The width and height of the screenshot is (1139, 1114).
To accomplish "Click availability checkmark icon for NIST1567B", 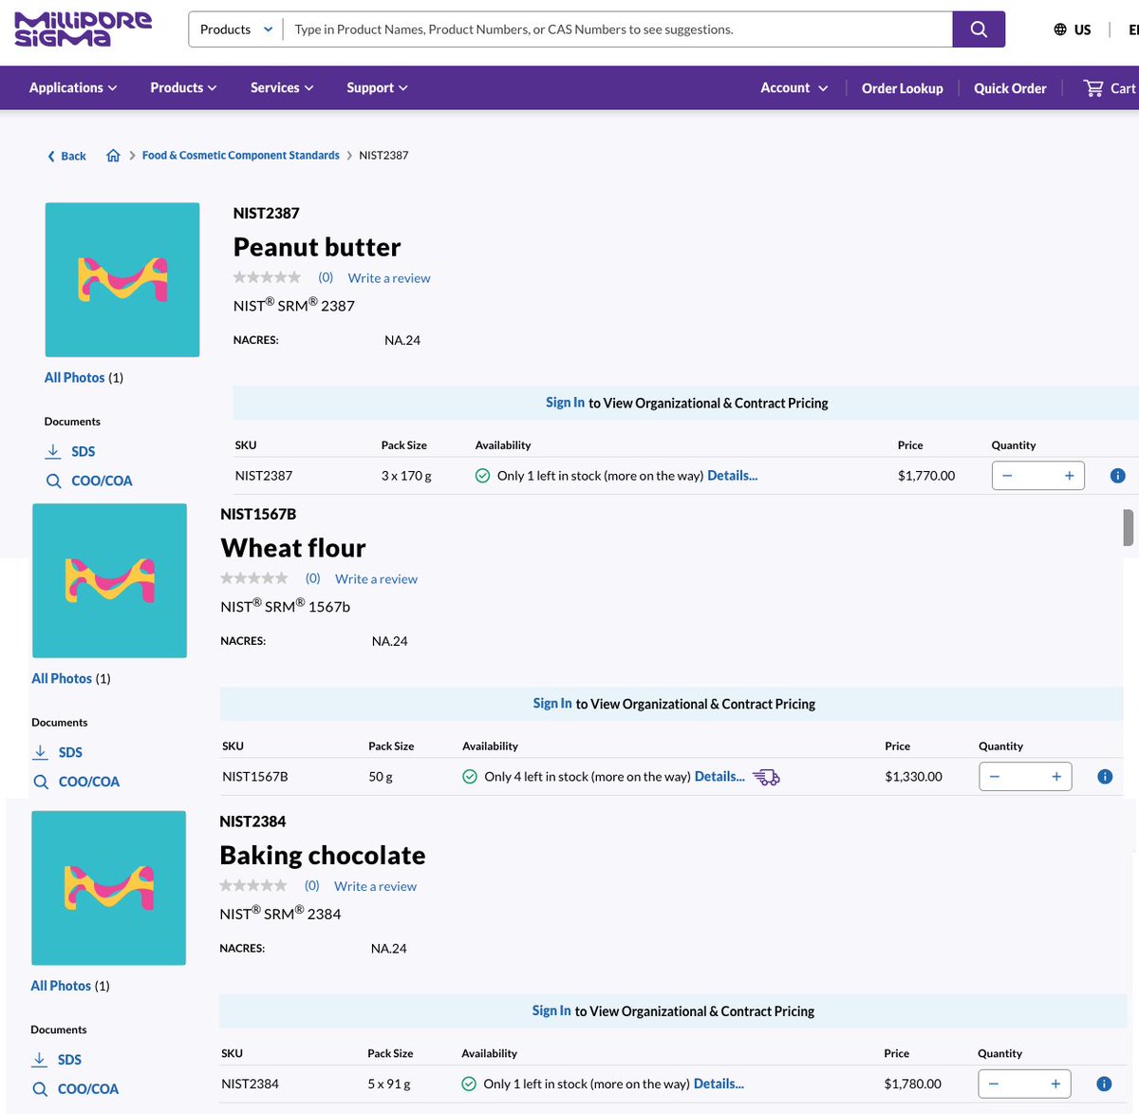I will 470,777.
